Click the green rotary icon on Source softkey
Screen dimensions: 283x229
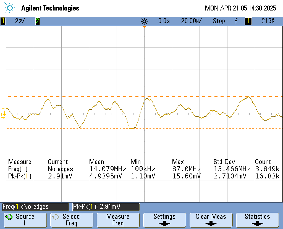pyautogui.click(x=9, y=217)
